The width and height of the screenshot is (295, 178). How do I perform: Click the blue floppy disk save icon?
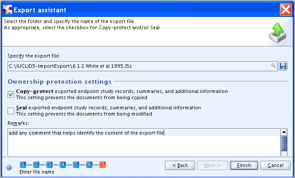(x=283, y=66)
